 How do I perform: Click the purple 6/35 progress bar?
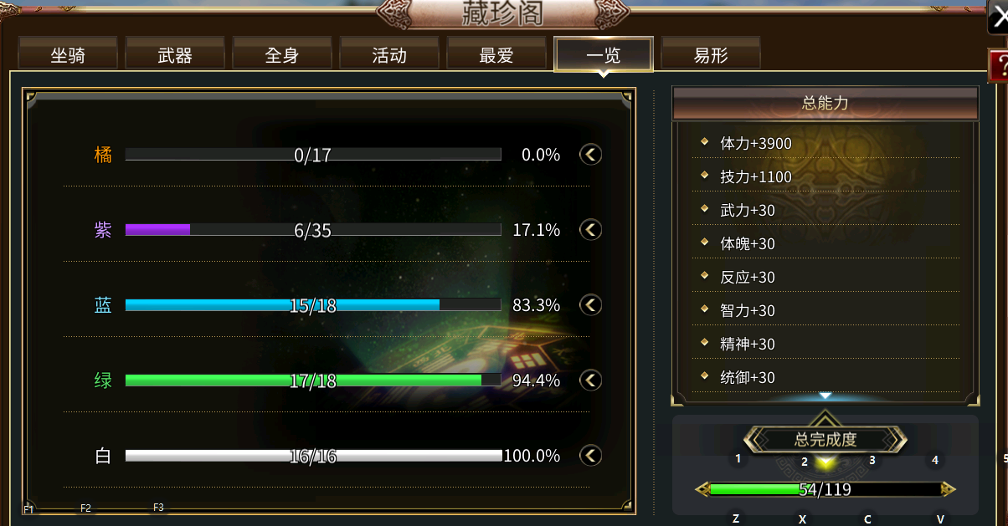click(x=313, y=230)
